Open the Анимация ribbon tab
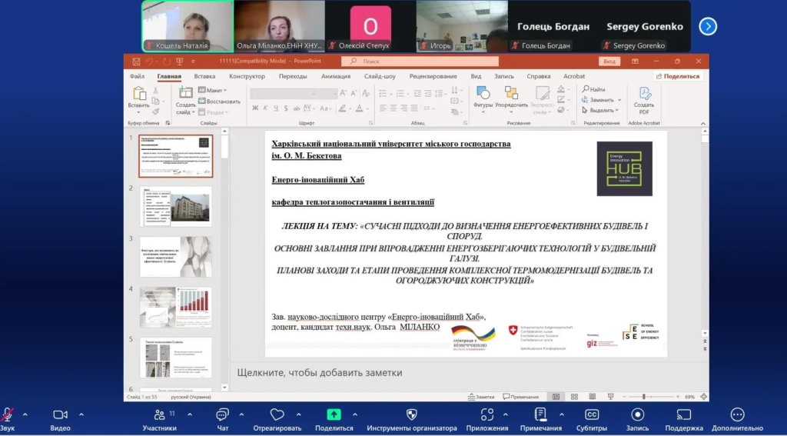 pyautogui.click(x=336, y=76)
